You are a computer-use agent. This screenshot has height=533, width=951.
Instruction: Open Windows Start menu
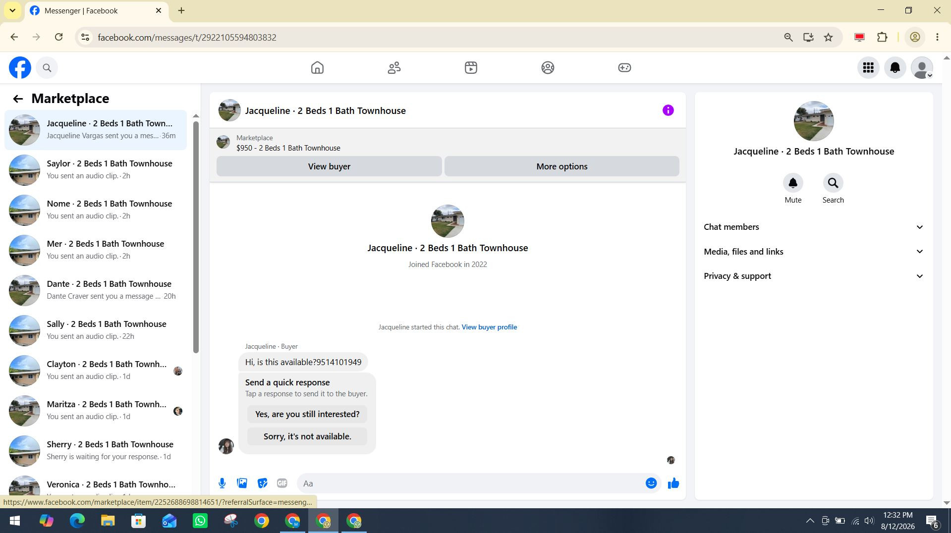coord(15,521)
